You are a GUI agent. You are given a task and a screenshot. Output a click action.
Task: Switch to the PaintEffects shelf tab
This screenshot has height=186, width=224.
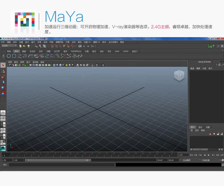point(76,51)
